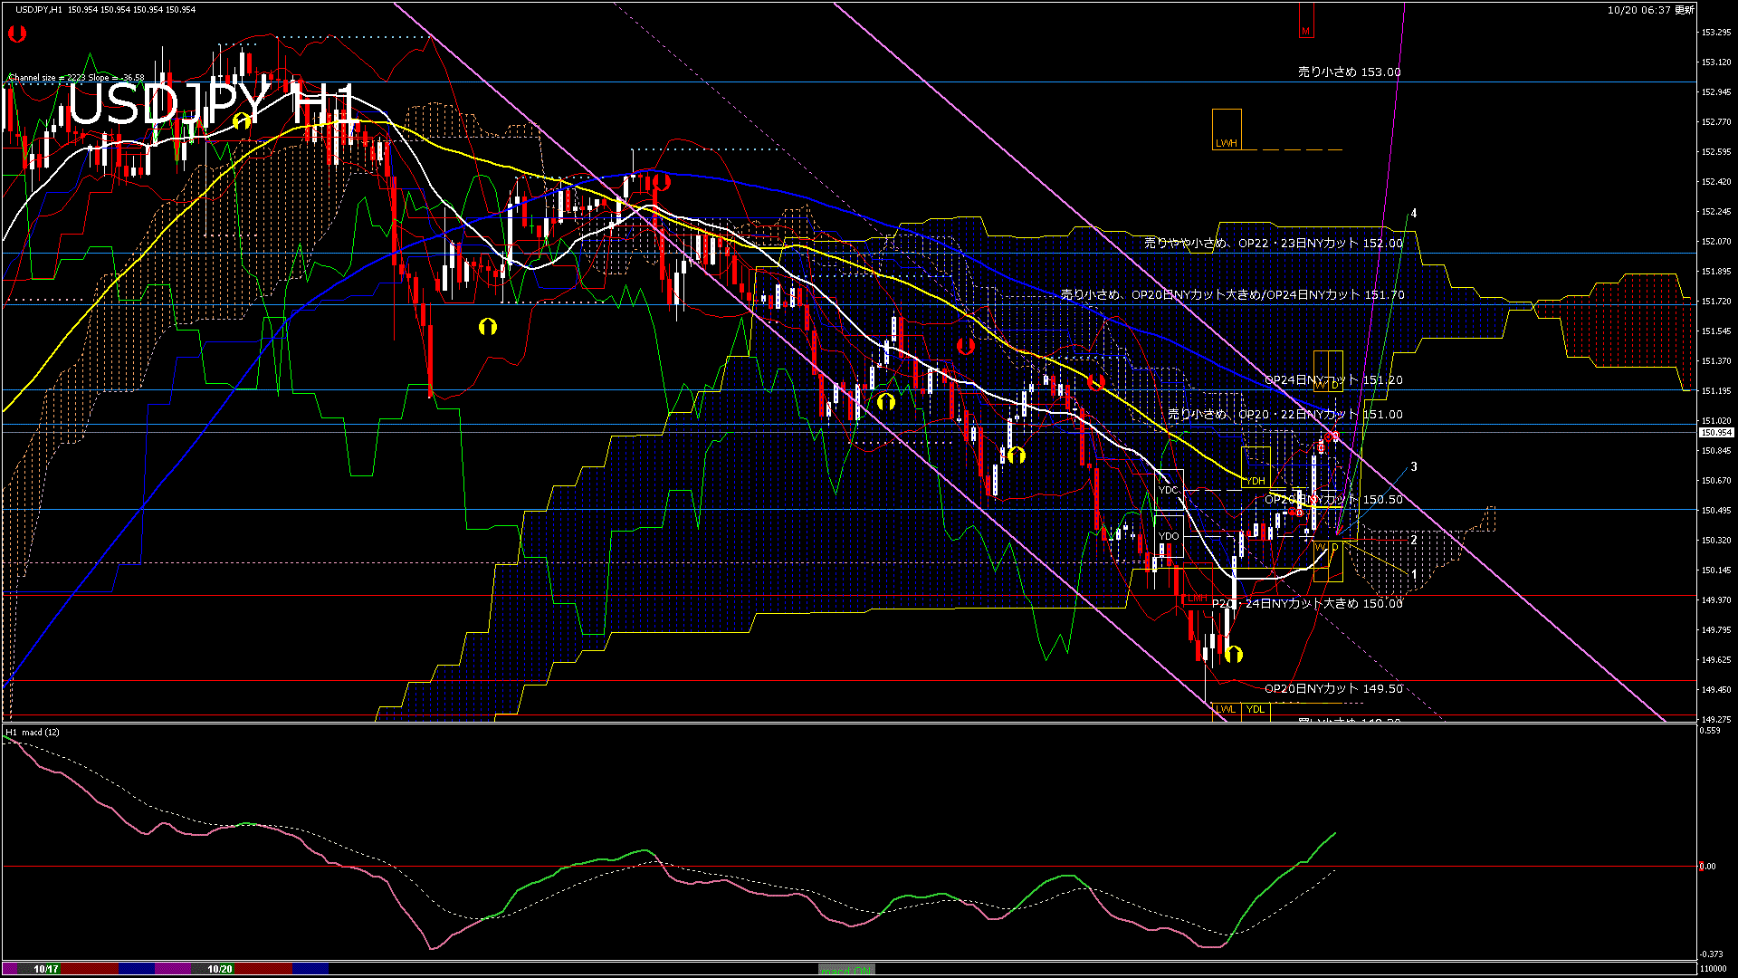The height and width of the screenshot is (978, 1738).
Task: Click projection line endpoint labeled 4
Action: (x=1413, y=214)
